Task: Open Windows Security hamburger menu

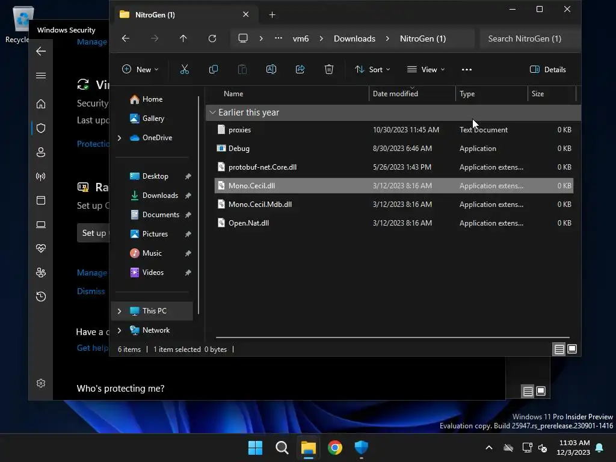Action: (41, 75)
